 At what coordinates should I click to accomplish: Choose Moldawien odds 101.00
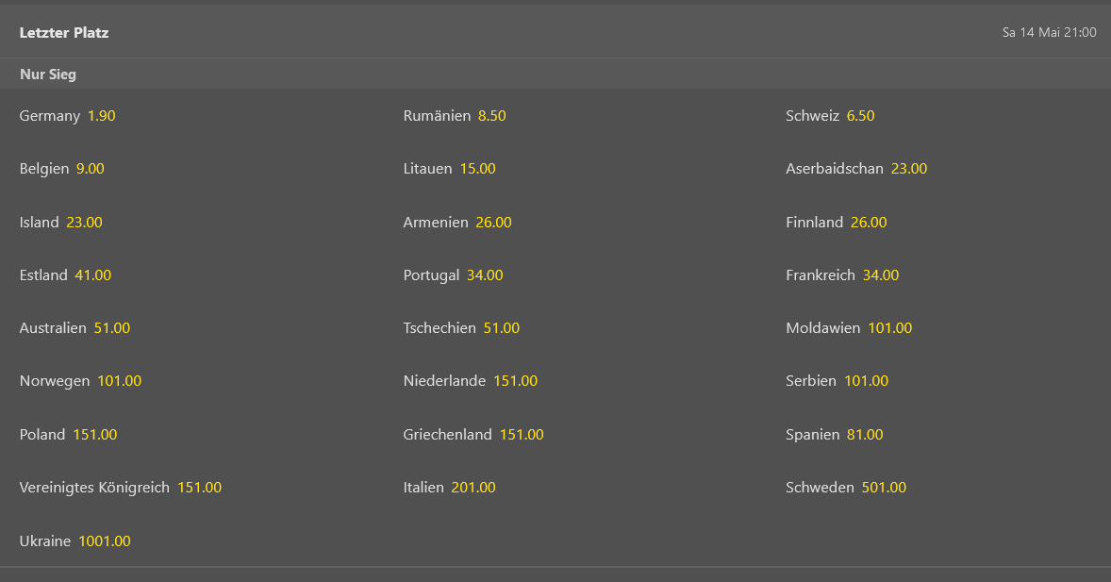(x=849, y=328)
